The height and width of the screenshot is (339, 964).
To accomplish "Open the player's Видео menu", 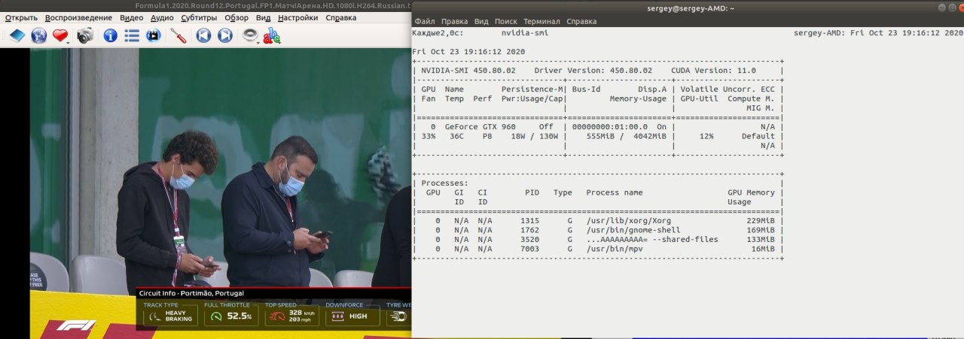I will 131,17.
